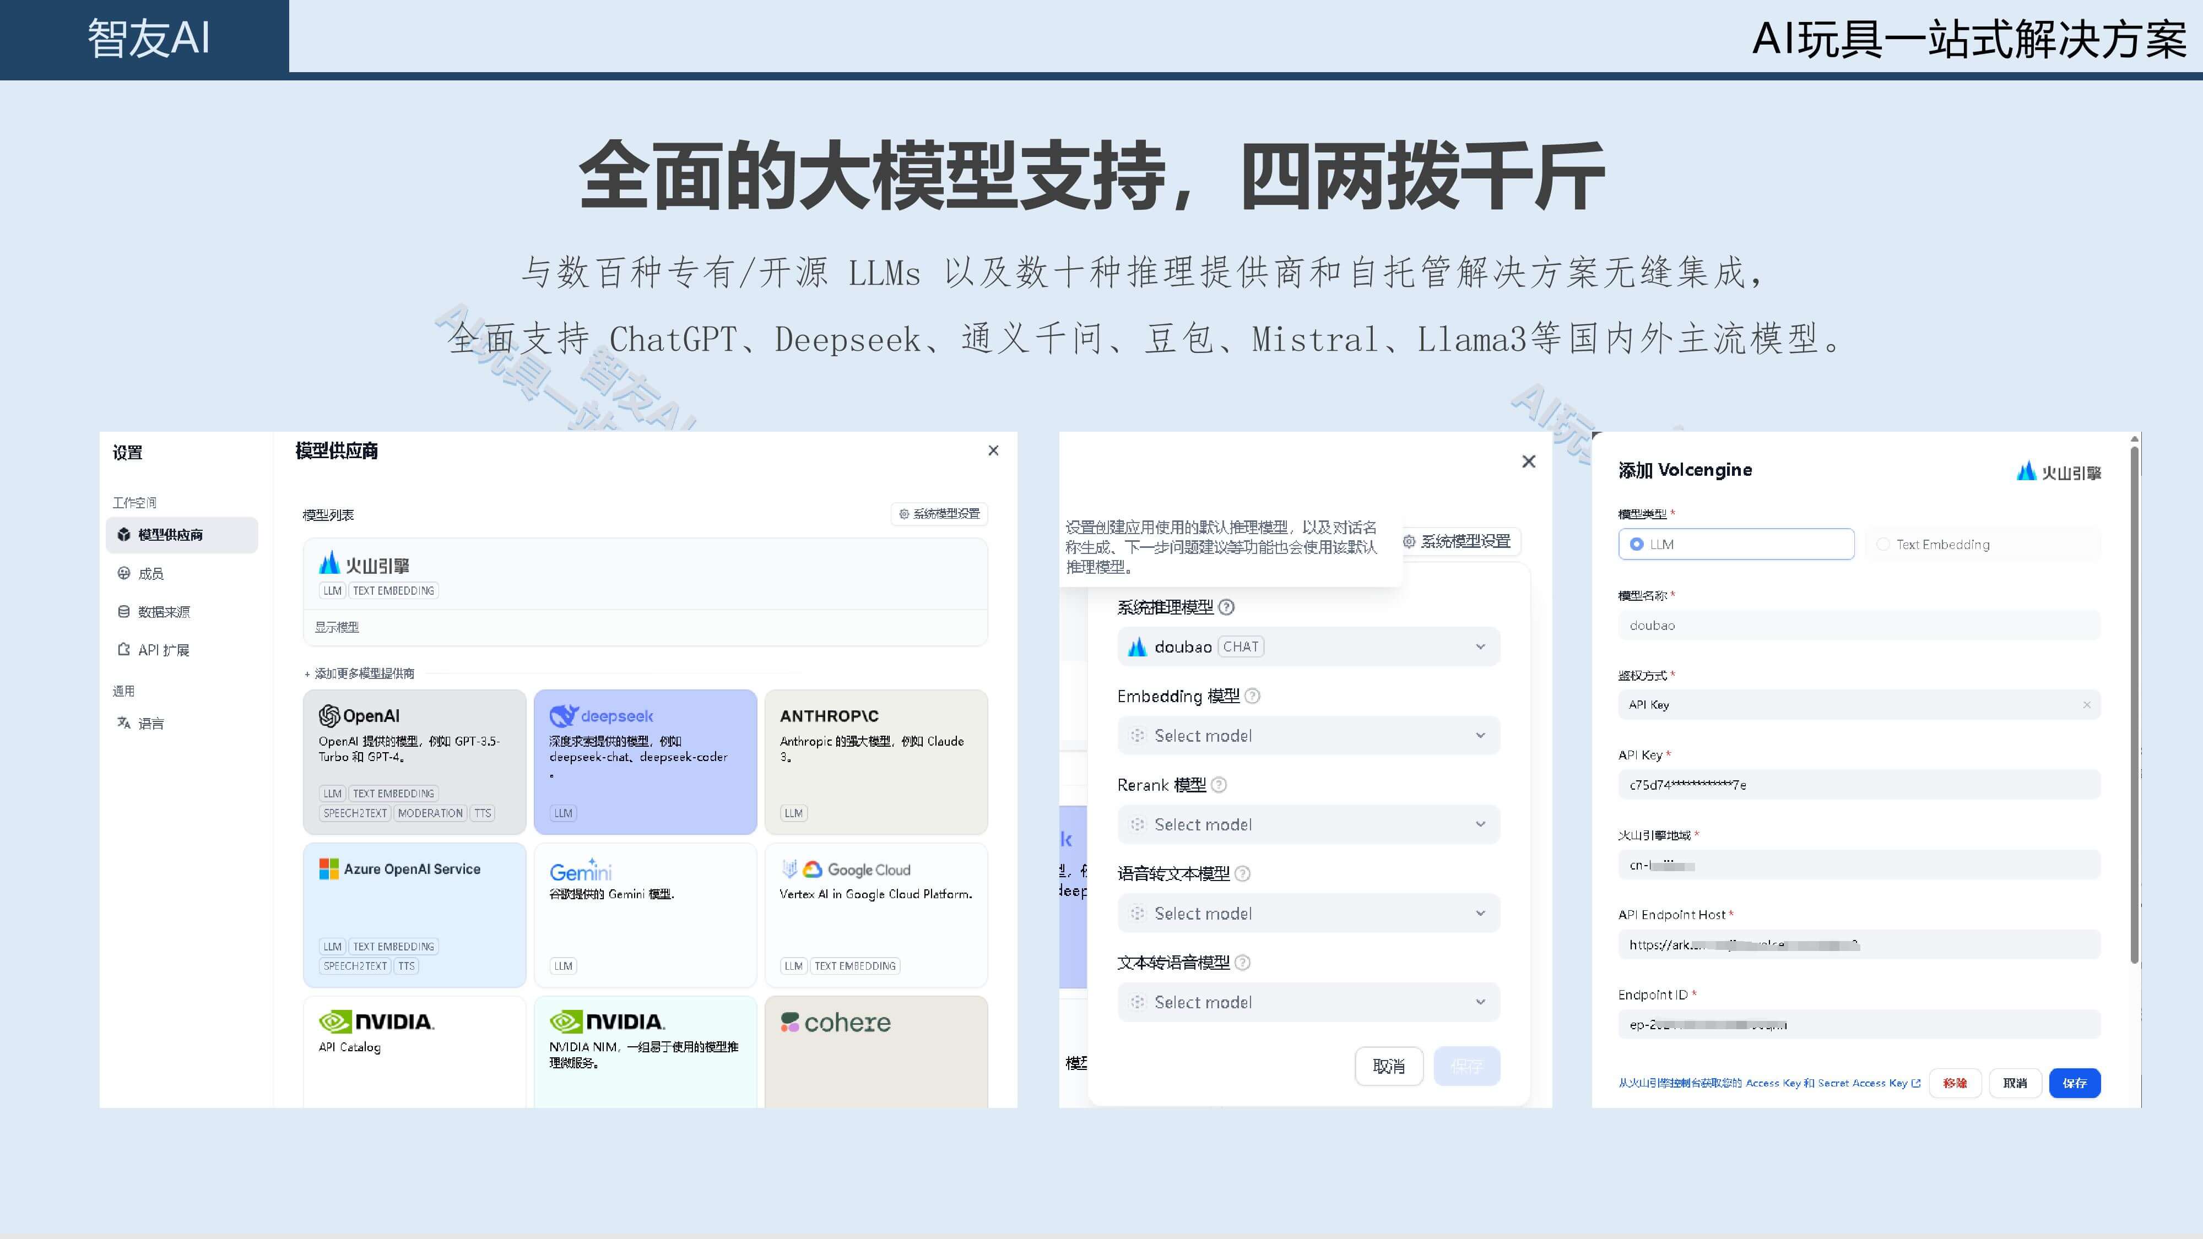Click the 成员 members icon
The width and height of the screenshot is (2203, 1239).
pos(124,573)
